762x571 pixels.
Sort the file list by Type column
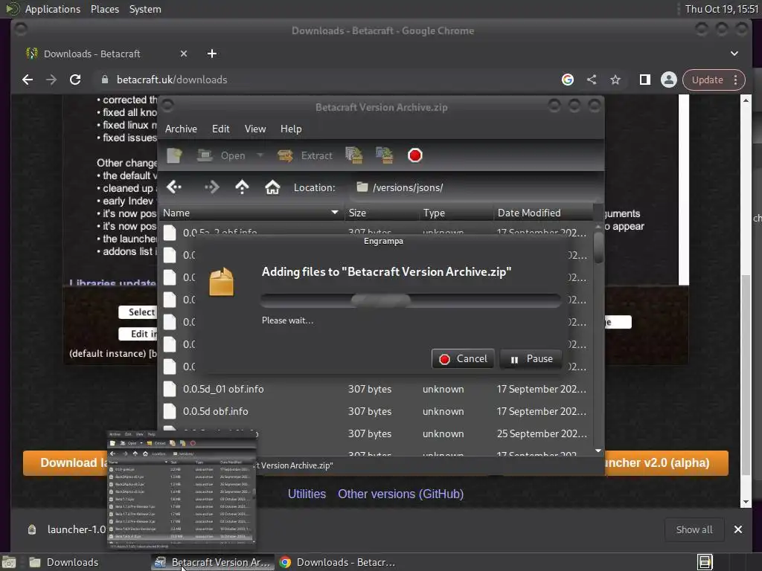point(456,213)
